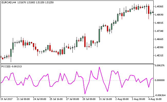The width and height of the screenshot is (167, 102).
Task: Click the 25 Jul 16:00 time label
Action: coord(56,99)
